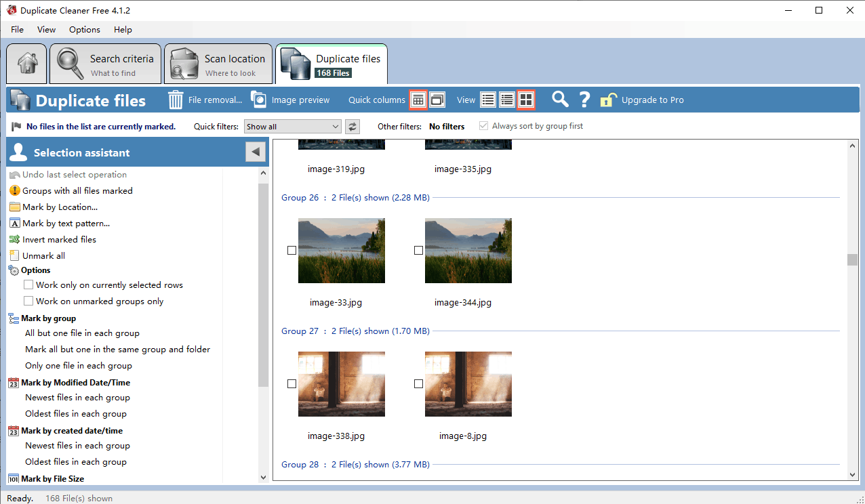
Task: Click Unmark all
Action: point(37,256)
